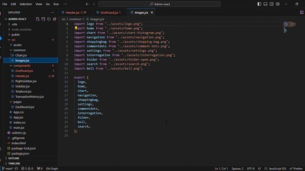Image resolution: width=305 pixels, height=171 pixels.
Task: Open the main git branch indicator
Action: coord(8,169)
